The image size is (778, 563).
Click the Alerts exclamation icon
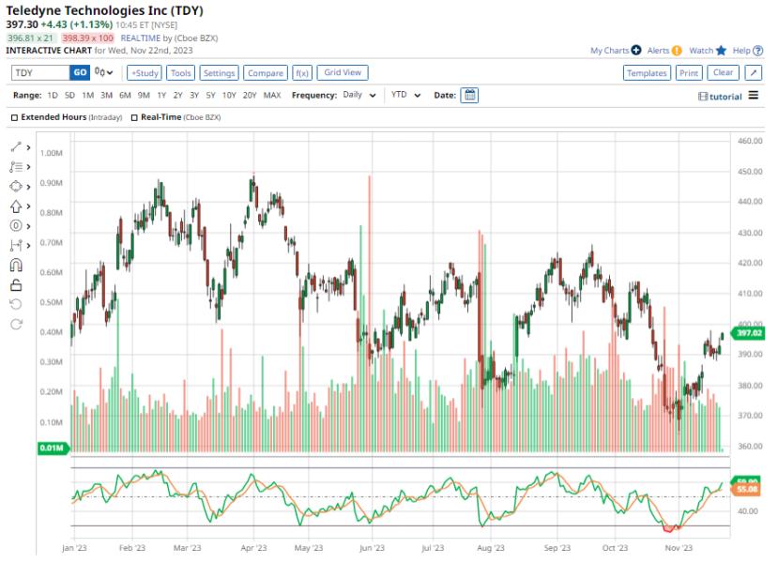pyautogui.click(x=677, y=51)
